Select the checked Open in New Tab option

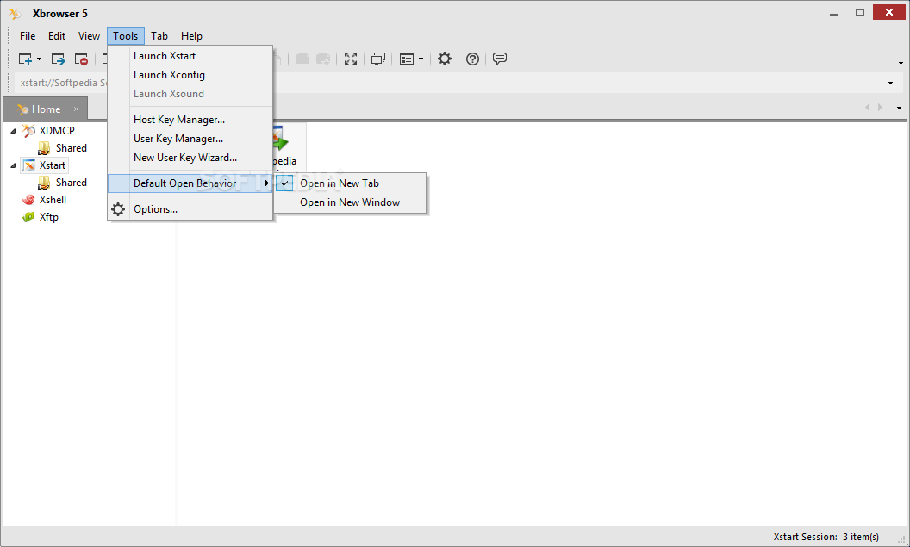coord(351,183)
